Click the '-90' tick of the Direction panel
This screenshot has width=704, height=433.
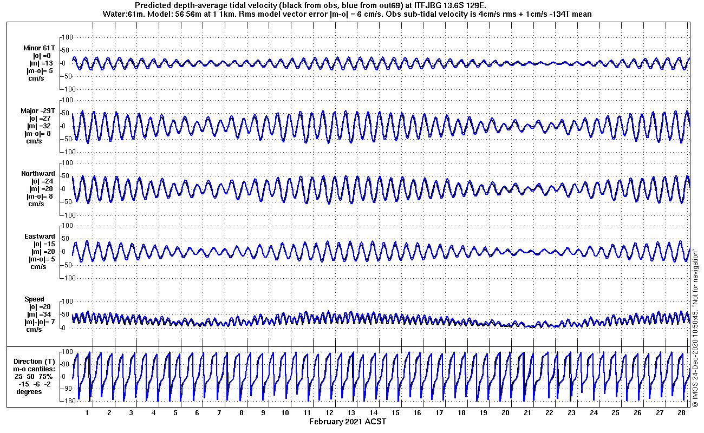[x=68, y=388]
